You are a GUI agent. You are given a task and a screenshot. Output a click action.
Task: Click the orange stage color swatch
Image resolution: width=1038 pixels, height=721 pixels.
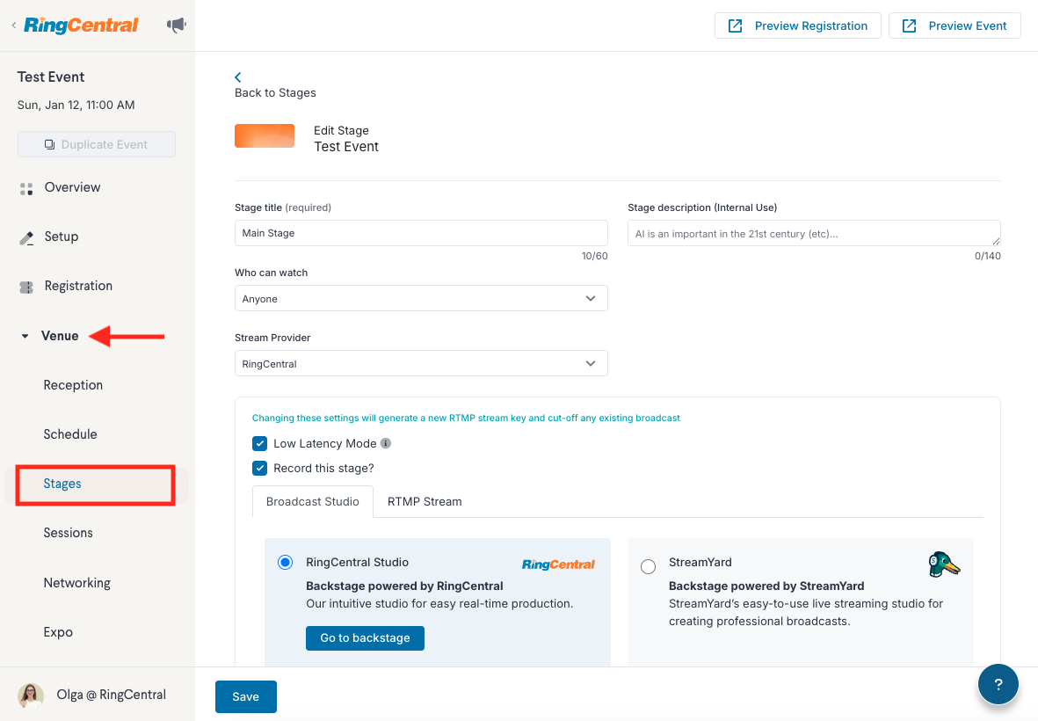pos(265,135)
